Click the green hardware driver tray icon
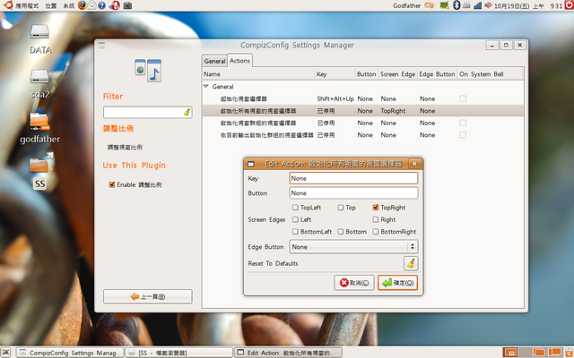Image resolution: width=574 pixels, height=358 pixels. (x=445, y=5)
